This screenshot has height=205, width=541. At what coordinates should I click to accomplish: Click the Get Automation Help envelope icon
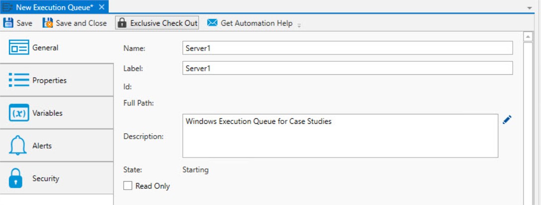tap(212, 23)
